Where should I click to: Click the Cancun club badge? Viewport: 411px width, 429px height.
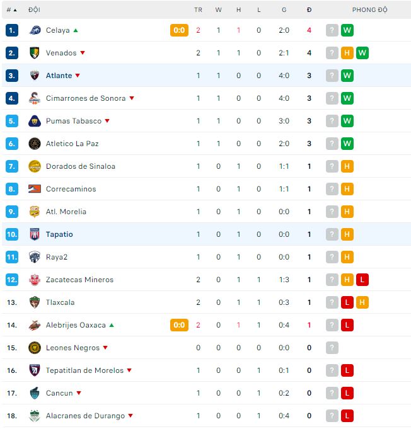point(35,393)
